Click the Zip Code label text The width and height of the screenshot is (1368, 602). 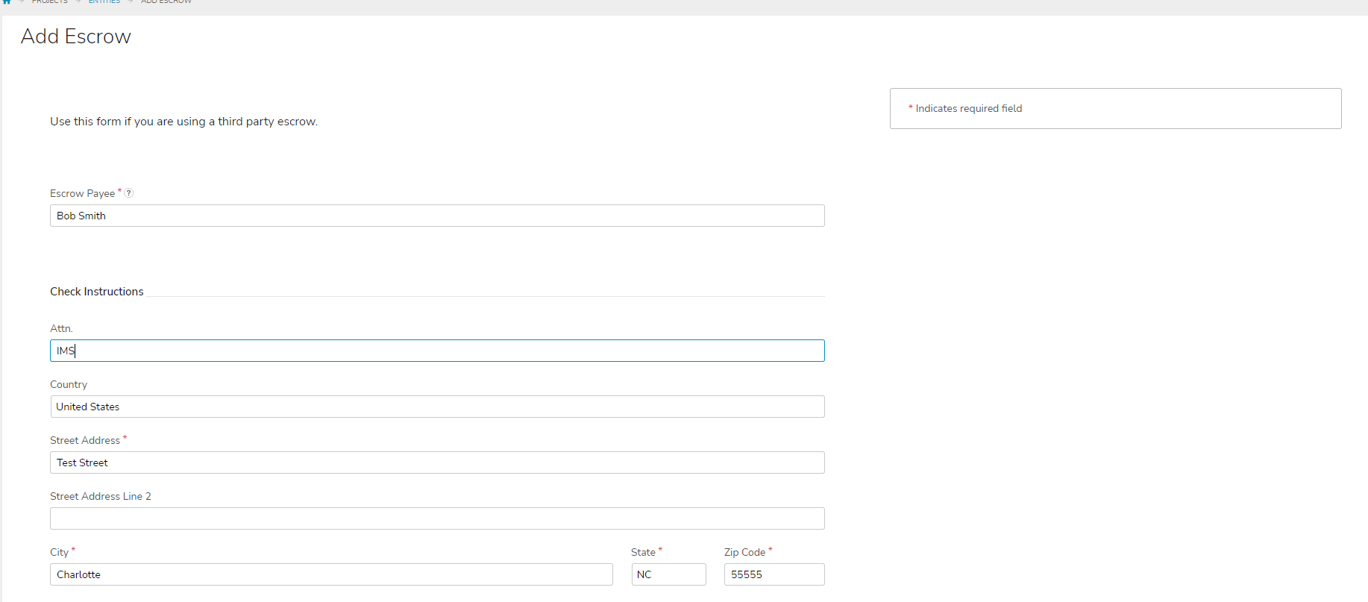point(744,553)
